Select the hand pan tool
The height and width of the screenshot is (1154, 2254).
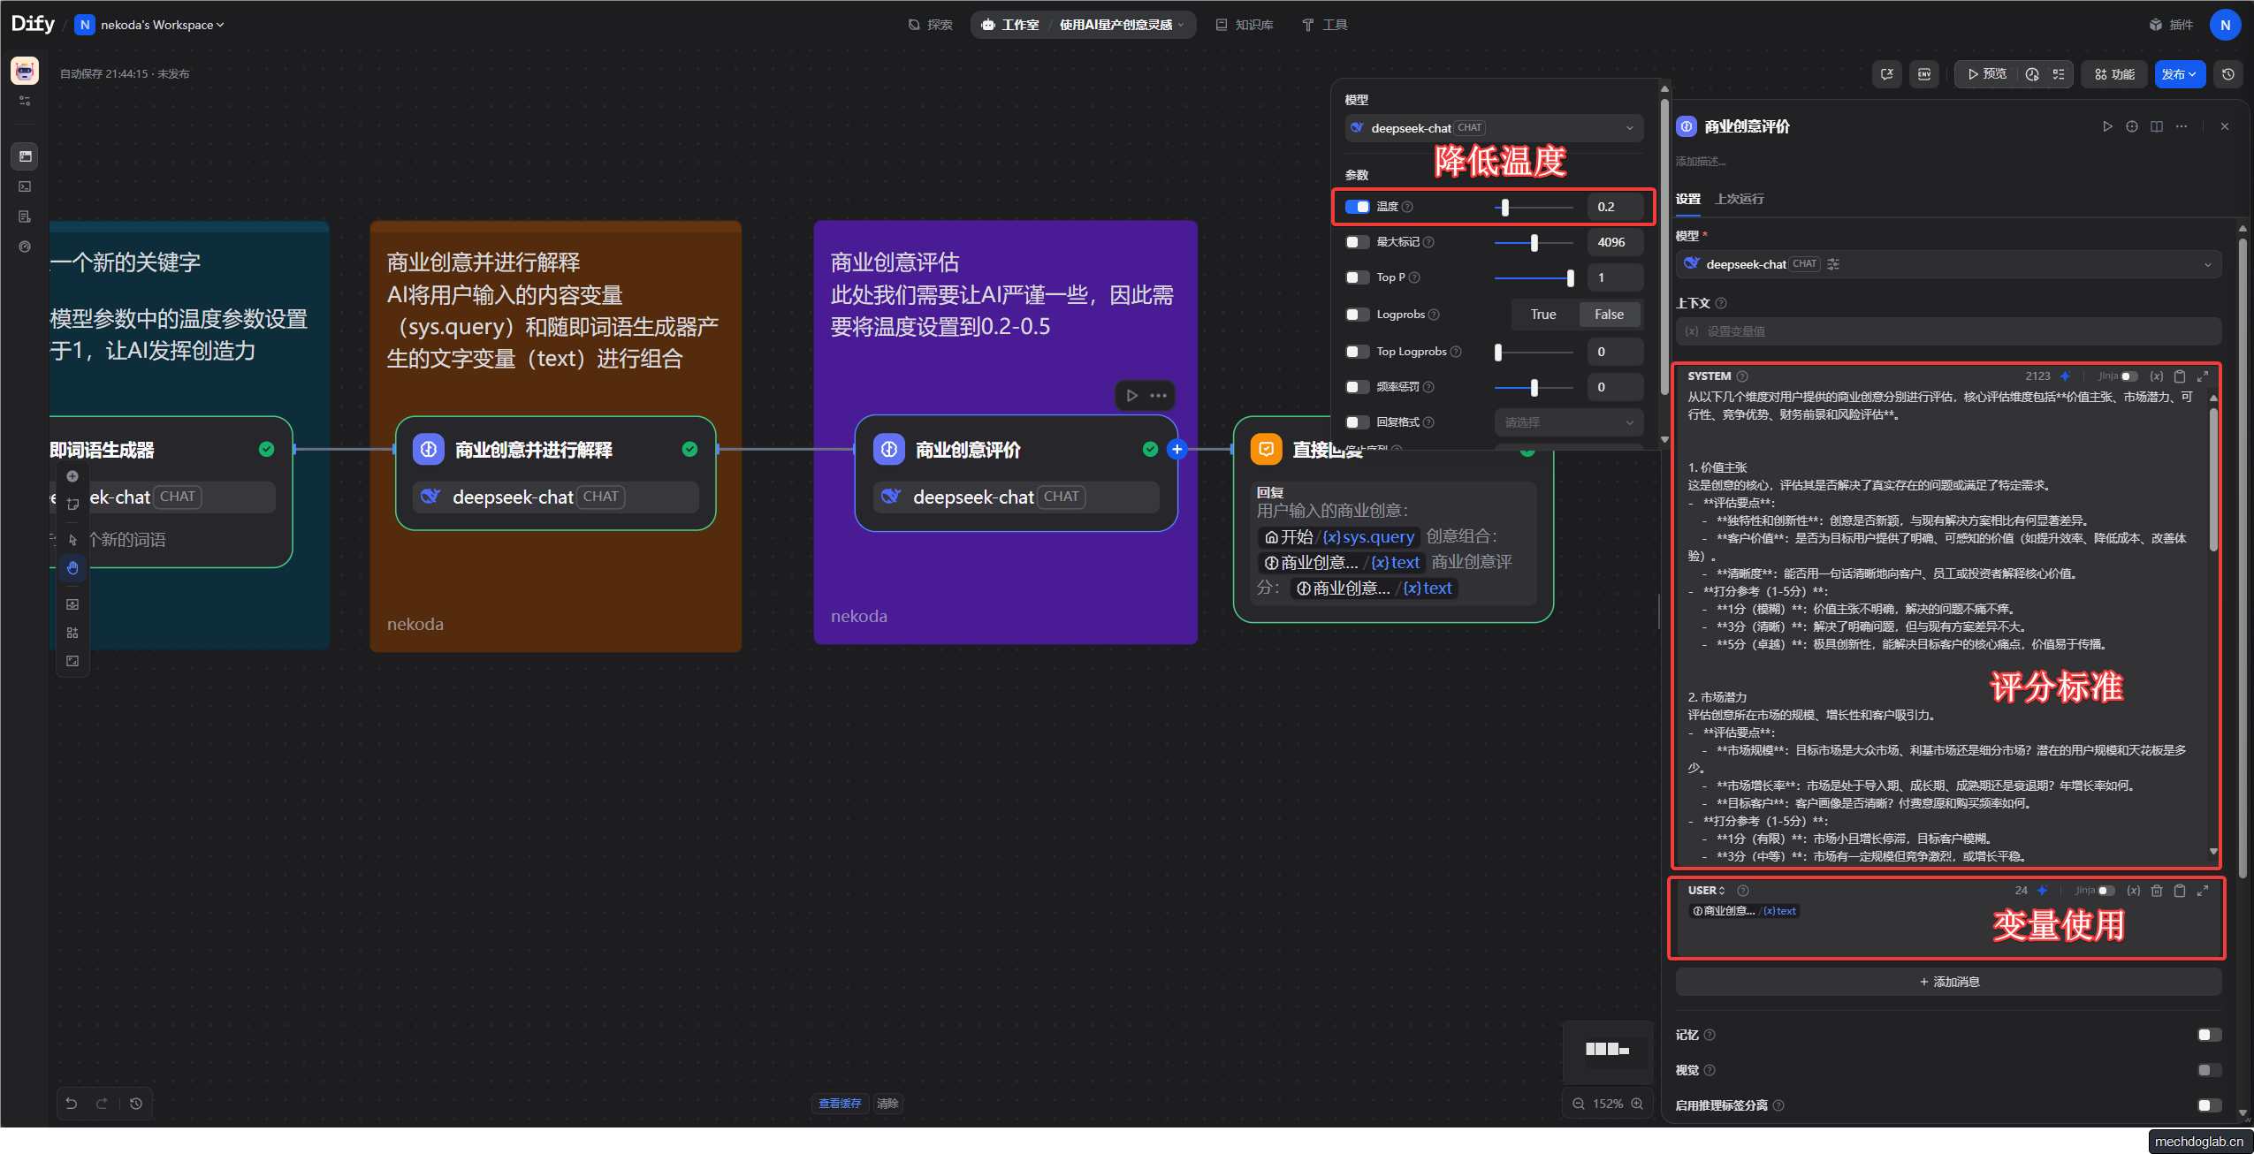[x=72, y=568]
